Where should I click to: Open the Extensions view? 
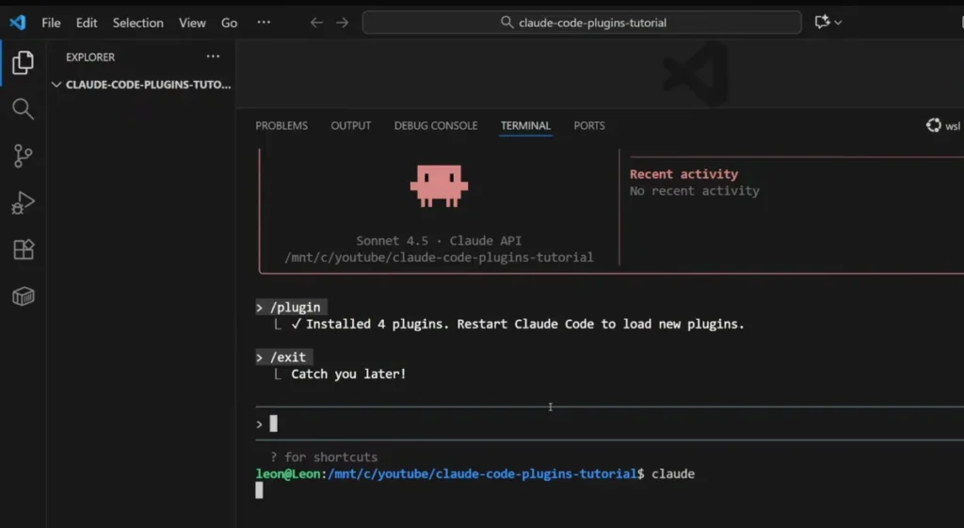point(23,249)
